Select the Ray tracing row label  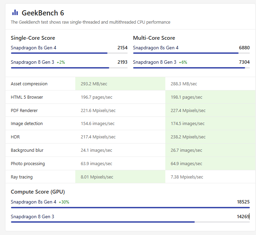pos(22,177)
